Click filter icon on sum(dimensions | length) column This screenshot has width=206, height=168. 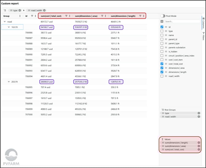click(x=140, y=16)
